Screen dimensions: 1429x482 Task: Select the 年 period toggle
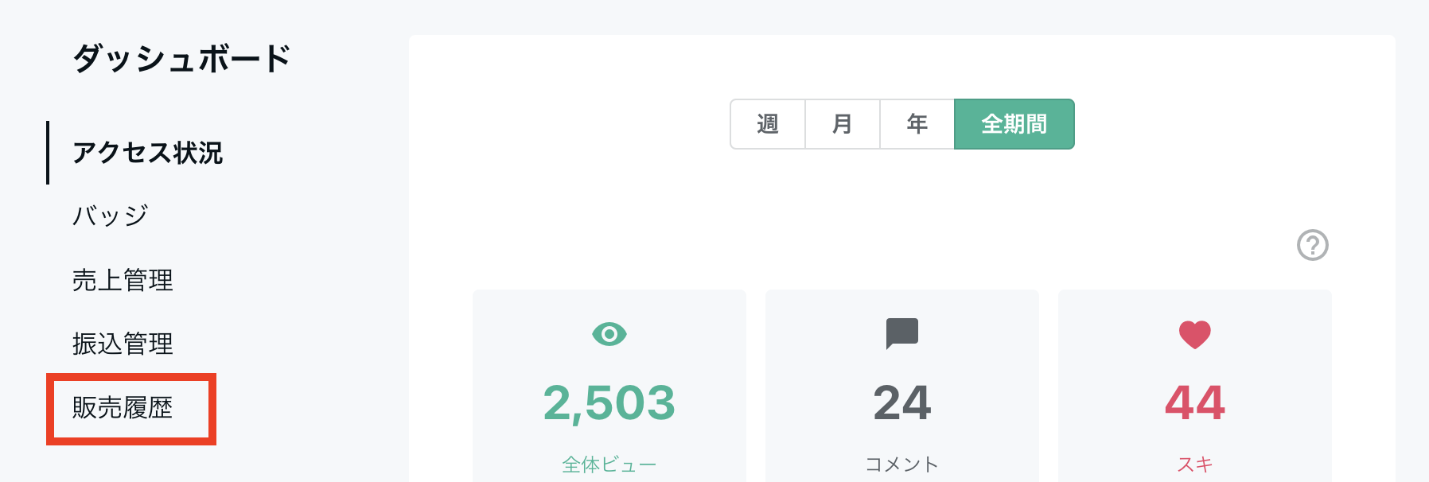(917, 124)
